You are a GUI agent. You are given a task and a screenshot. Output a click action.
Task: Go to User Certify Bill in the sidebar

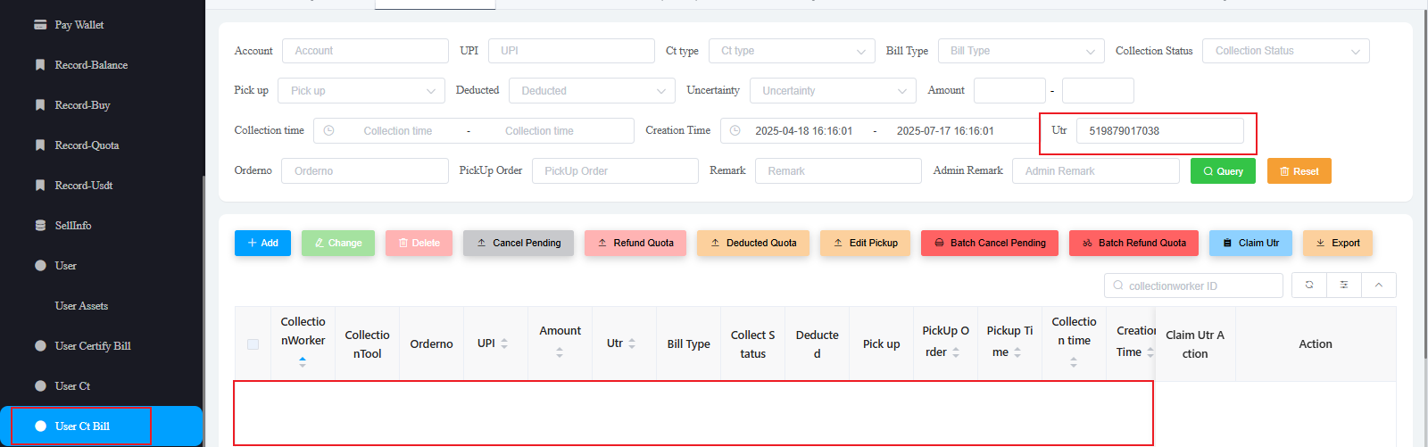pos(93,346)
